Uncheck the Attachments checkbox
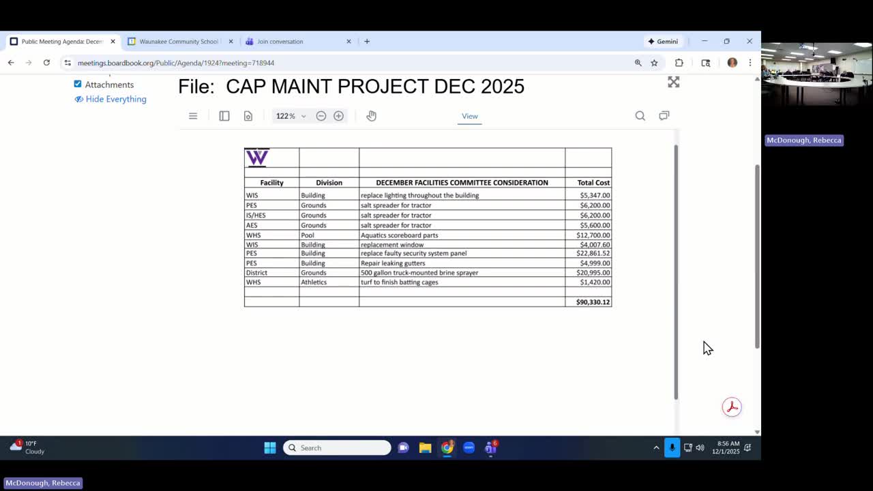 pos(78,84)
